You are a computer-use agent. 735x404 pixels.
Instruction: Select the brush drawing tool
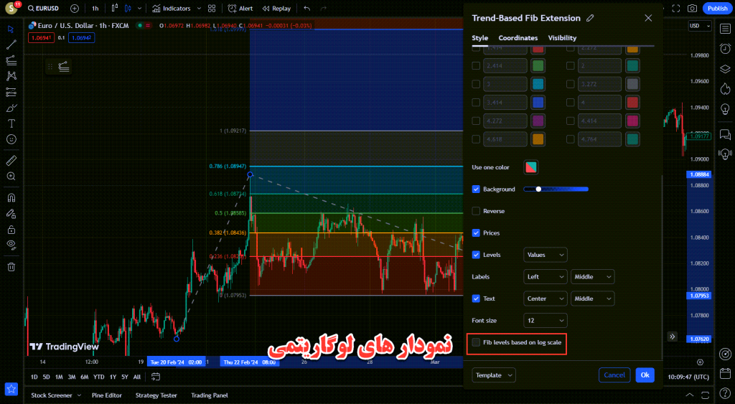tap(11, 108)
